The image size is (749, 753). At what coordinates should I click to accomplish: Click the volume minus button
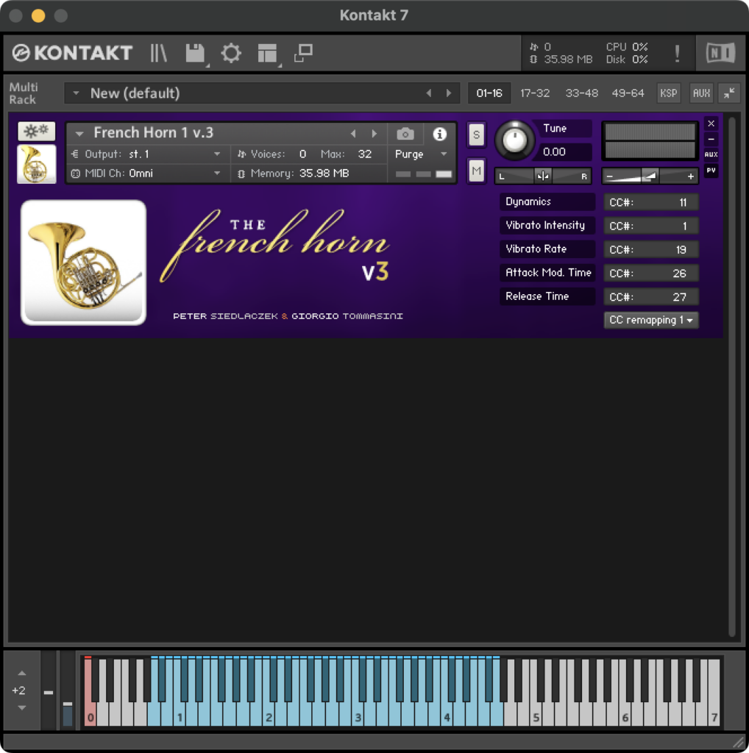[610, 176]
